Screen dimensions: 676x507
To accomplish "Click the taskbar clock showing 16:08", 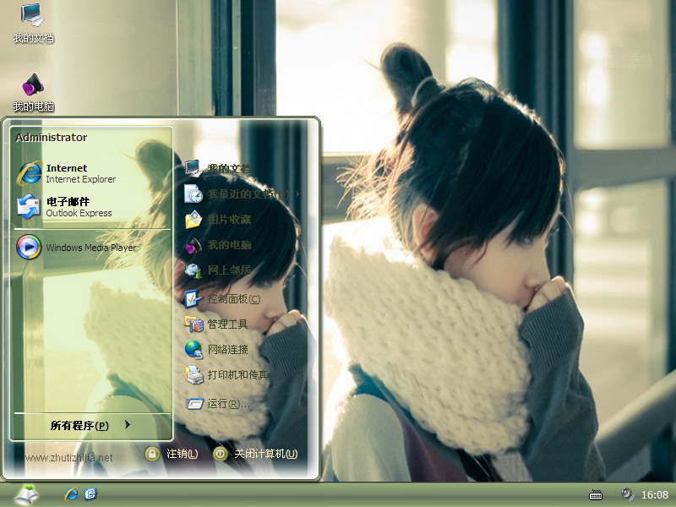I will pos(655,495).
